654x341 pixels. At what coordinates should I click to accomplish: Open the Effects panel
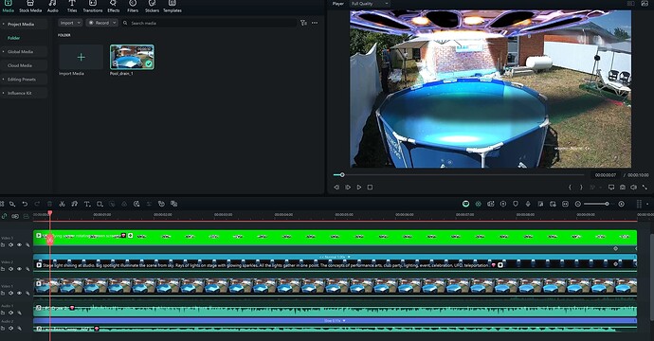(x=113, y=7)
